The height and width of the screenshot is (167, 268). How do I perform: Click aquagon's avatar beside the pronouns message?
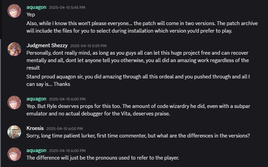pos(14,154)
